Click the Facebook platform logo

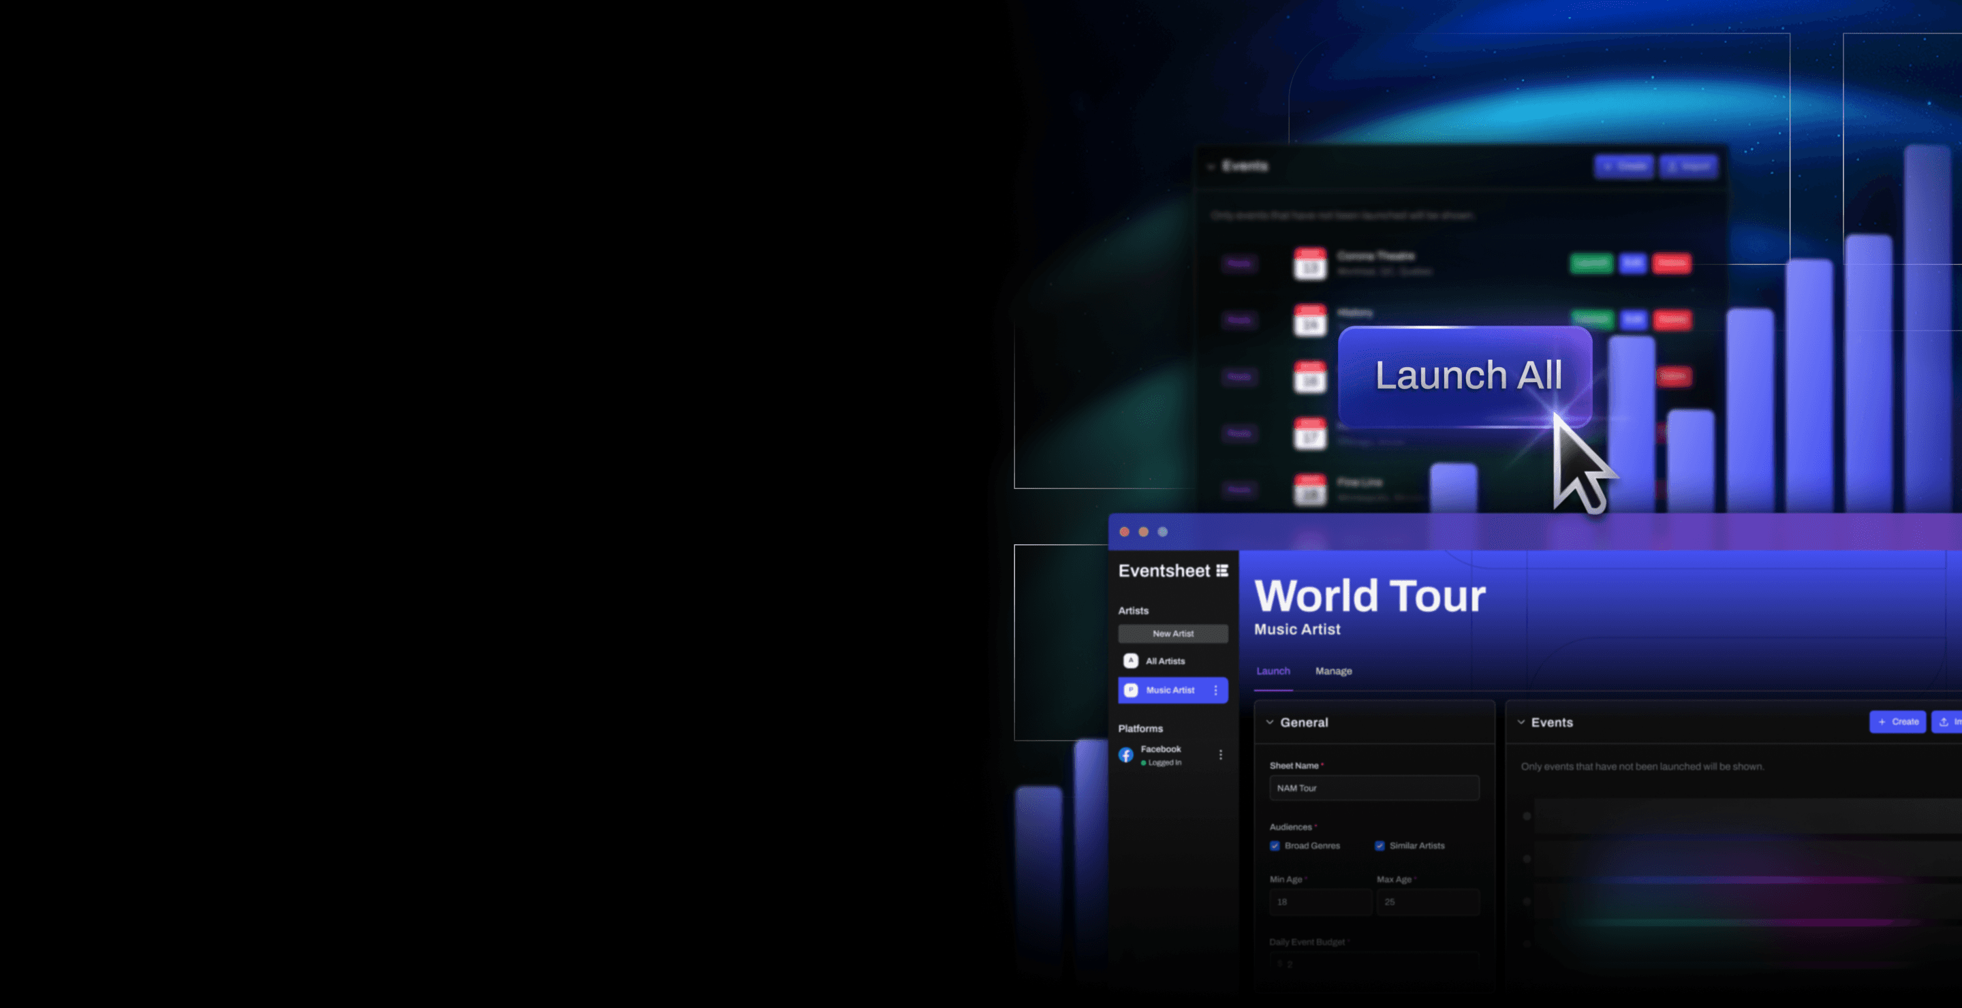click(1125, 755)
